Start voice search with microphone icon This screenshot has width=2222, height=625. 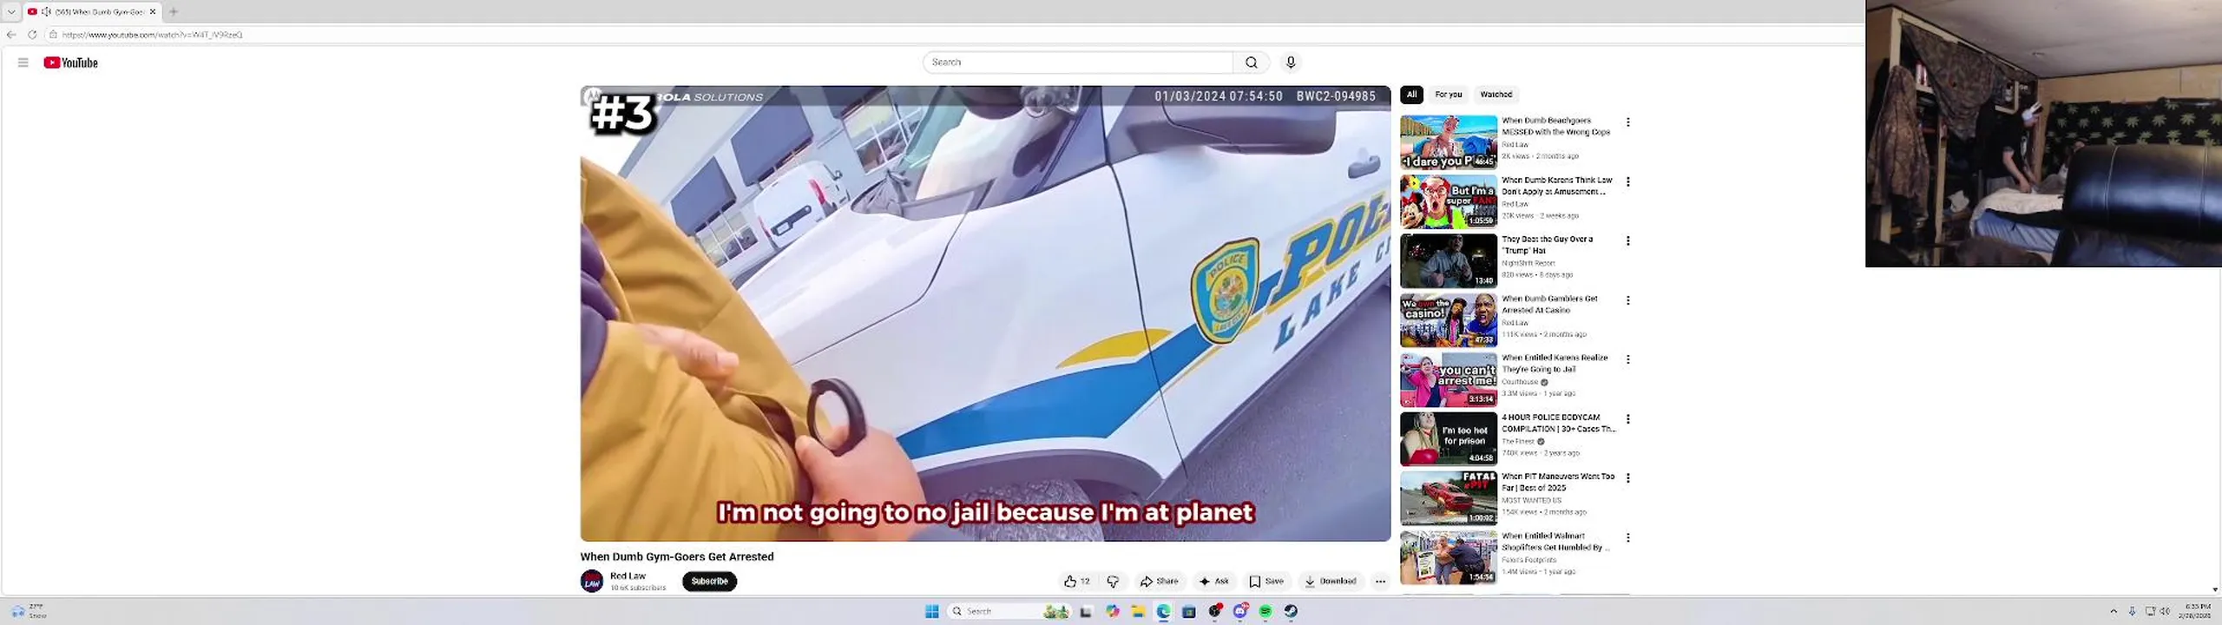coord(1291,62)
